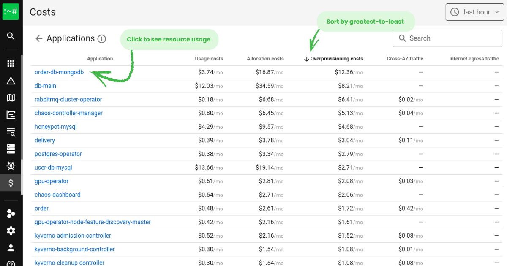Open the incidents warning triangle icon
The height and width of the screenshot is (266, 507).
[11, 81]
